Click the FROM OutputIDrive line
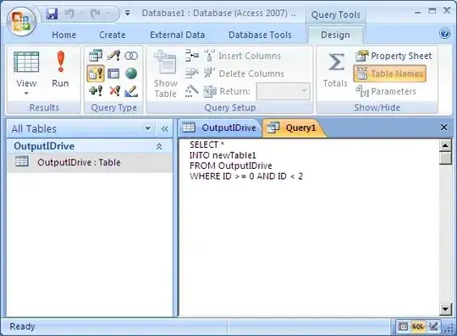Image resolution: width=457 pixels, height=336 pixels. pos(230,165)
